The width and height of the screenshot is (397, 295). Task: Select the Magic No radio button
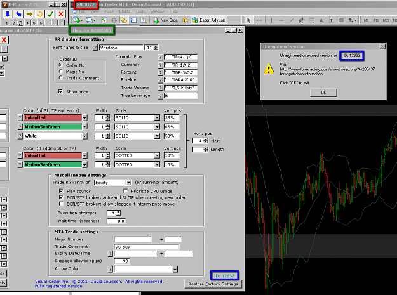[61, 72]
